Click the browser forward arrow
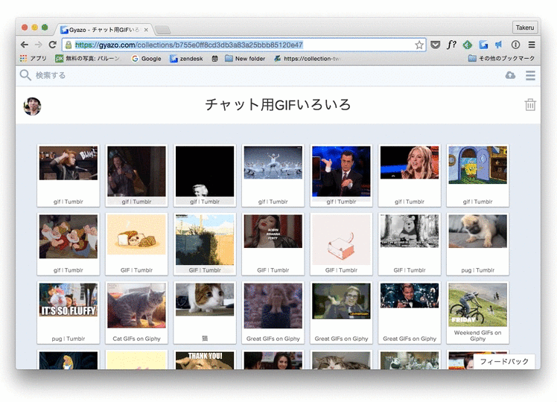This screenshot has height=402, width=557. pos(39,45)
